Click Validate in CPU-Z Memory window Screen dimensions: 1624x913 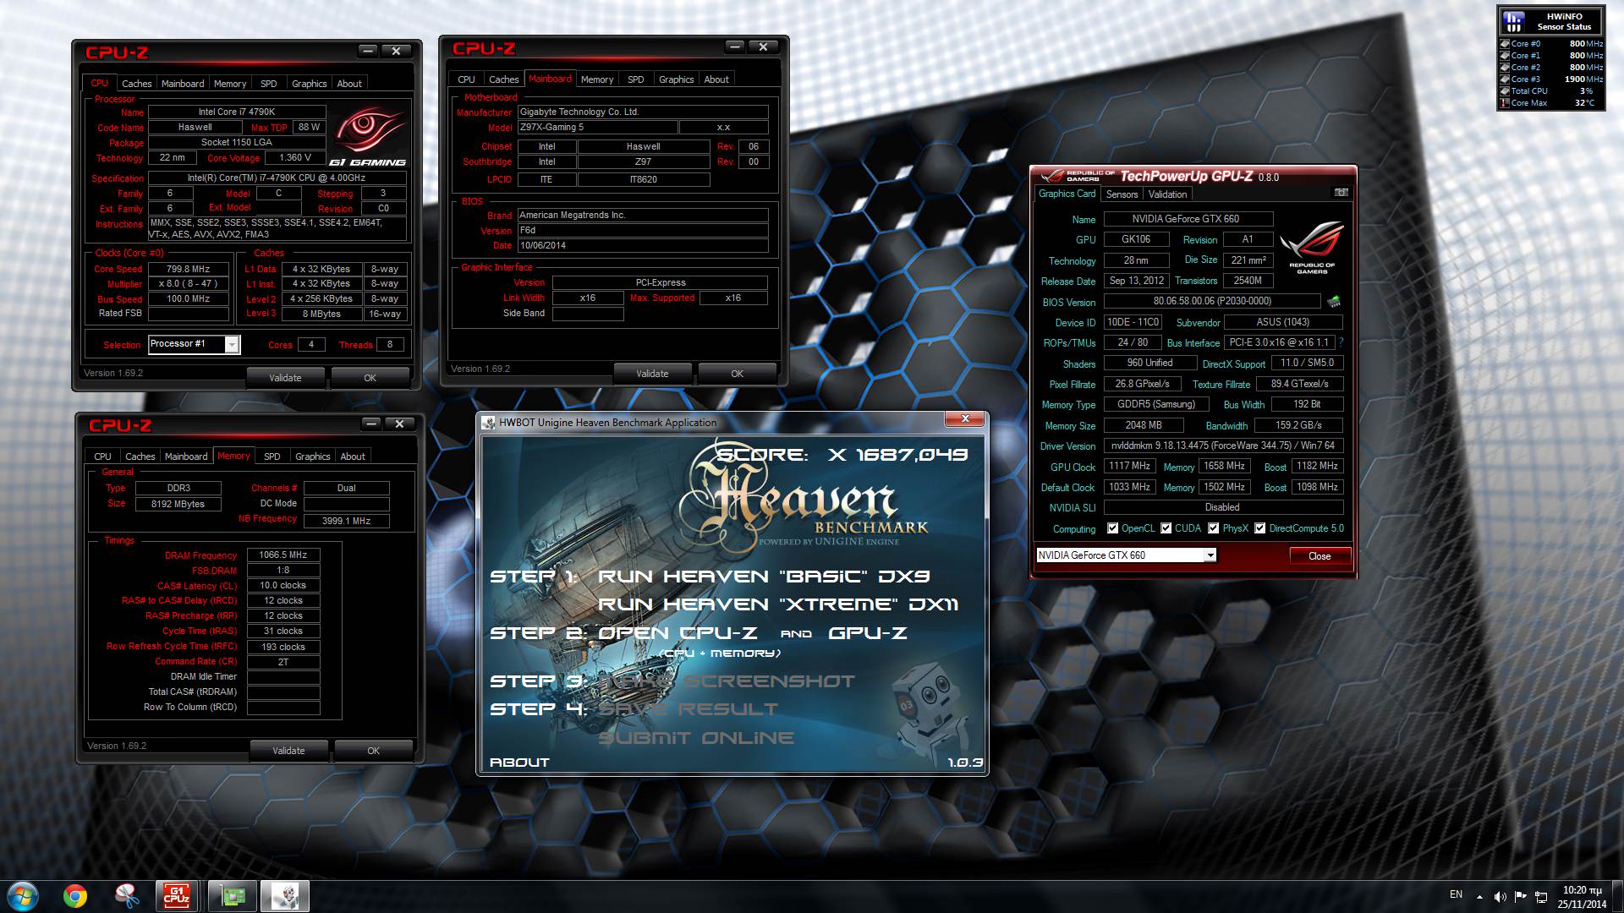pos(288,751)
